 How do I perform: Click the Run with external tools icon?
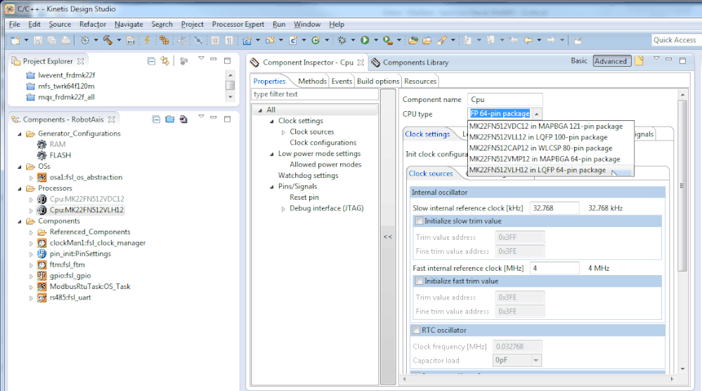point(388,40)
